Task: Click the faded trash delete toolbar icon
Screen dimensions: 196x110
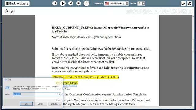Action: click(x=190, y=11)
